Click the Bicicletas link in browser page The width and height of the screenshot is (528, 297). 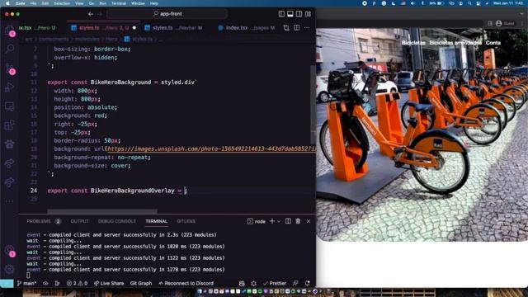[x=413, y=43]
